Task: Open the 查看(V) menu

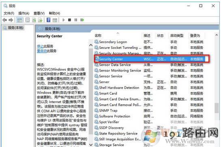Action: point(39,13)
